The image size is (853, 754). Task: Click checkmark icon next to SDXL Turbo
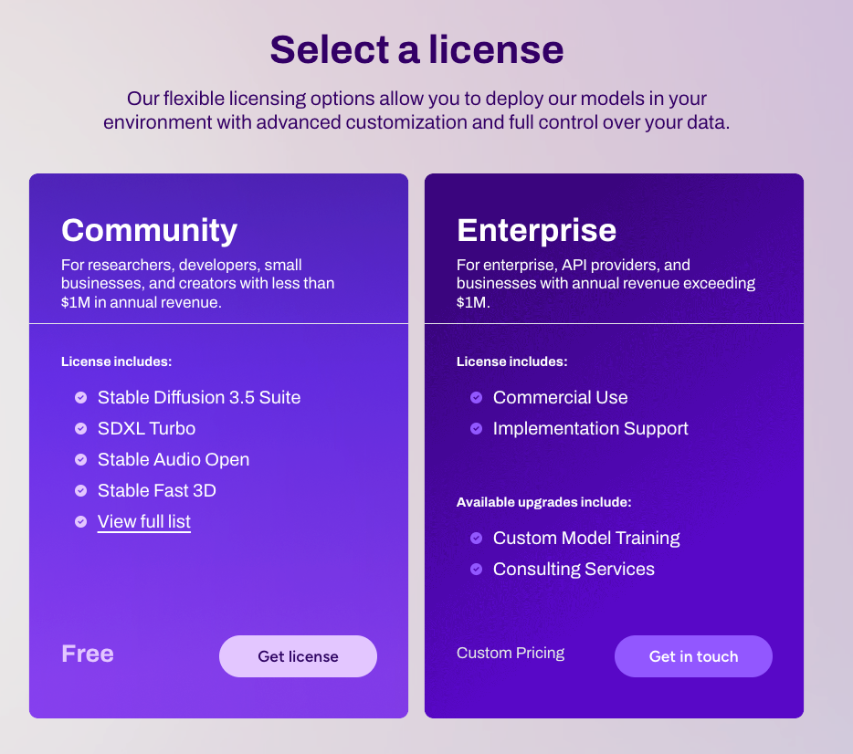pos(80,429)
